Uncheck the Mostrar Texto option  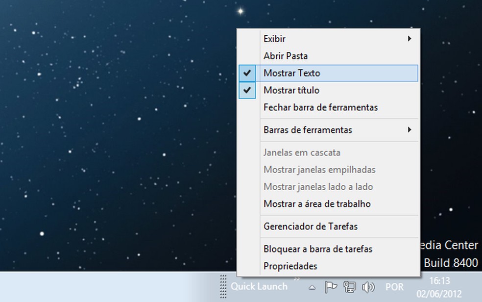(328, 73)
